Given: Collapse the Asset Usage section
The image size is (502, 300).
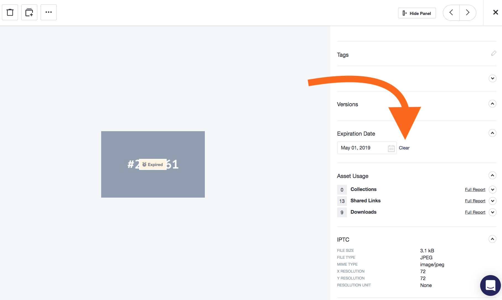Looking at the screenshot, I should pyautogui.click(x=492, y=175).
